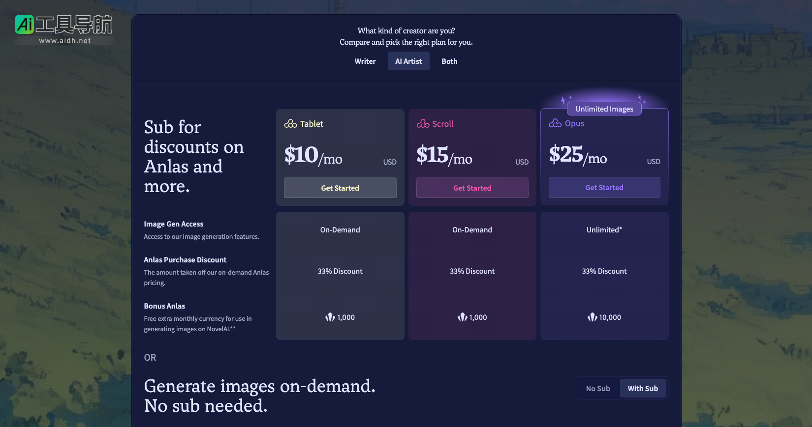Viewport: 812px width, 427px height.
Task: Click the Unlimited Images badge
Action: click(604, 109)
